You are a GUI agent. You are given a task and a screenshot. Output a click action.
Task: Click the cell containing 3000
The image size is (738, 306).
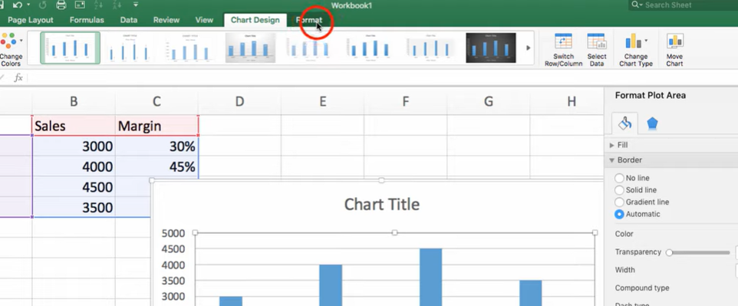click(74, 146)
